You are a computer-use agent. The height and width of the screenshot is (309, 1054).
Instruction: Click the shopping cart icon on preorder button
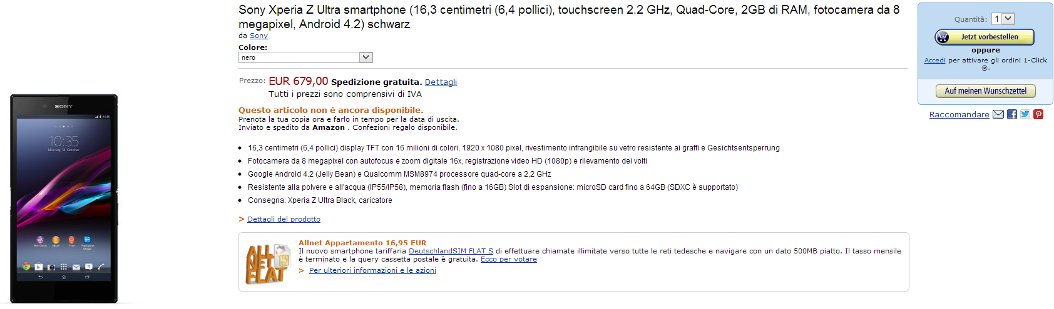943,37
